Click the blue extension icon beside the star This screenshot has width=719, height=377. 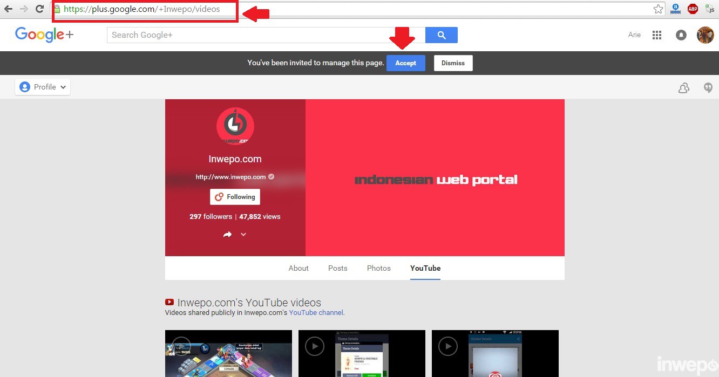(x=675, y=9)
